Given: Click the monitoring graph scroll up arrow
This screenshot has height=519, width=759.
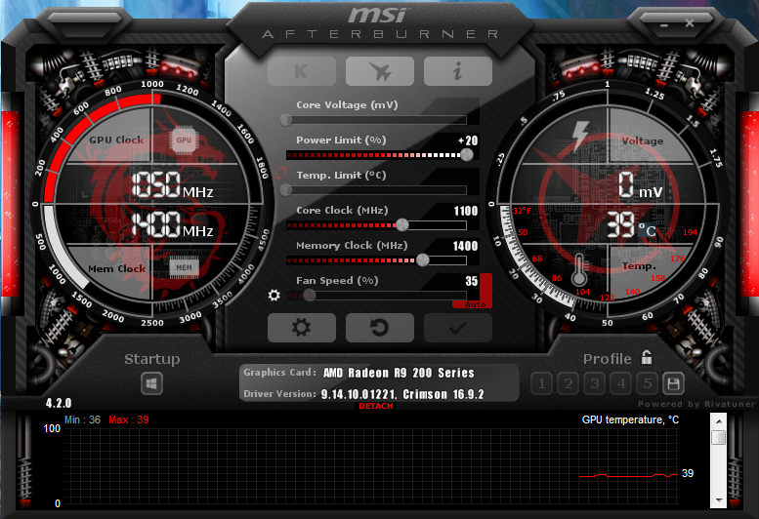Looking at the screenshot, I should tap(719, 421).
